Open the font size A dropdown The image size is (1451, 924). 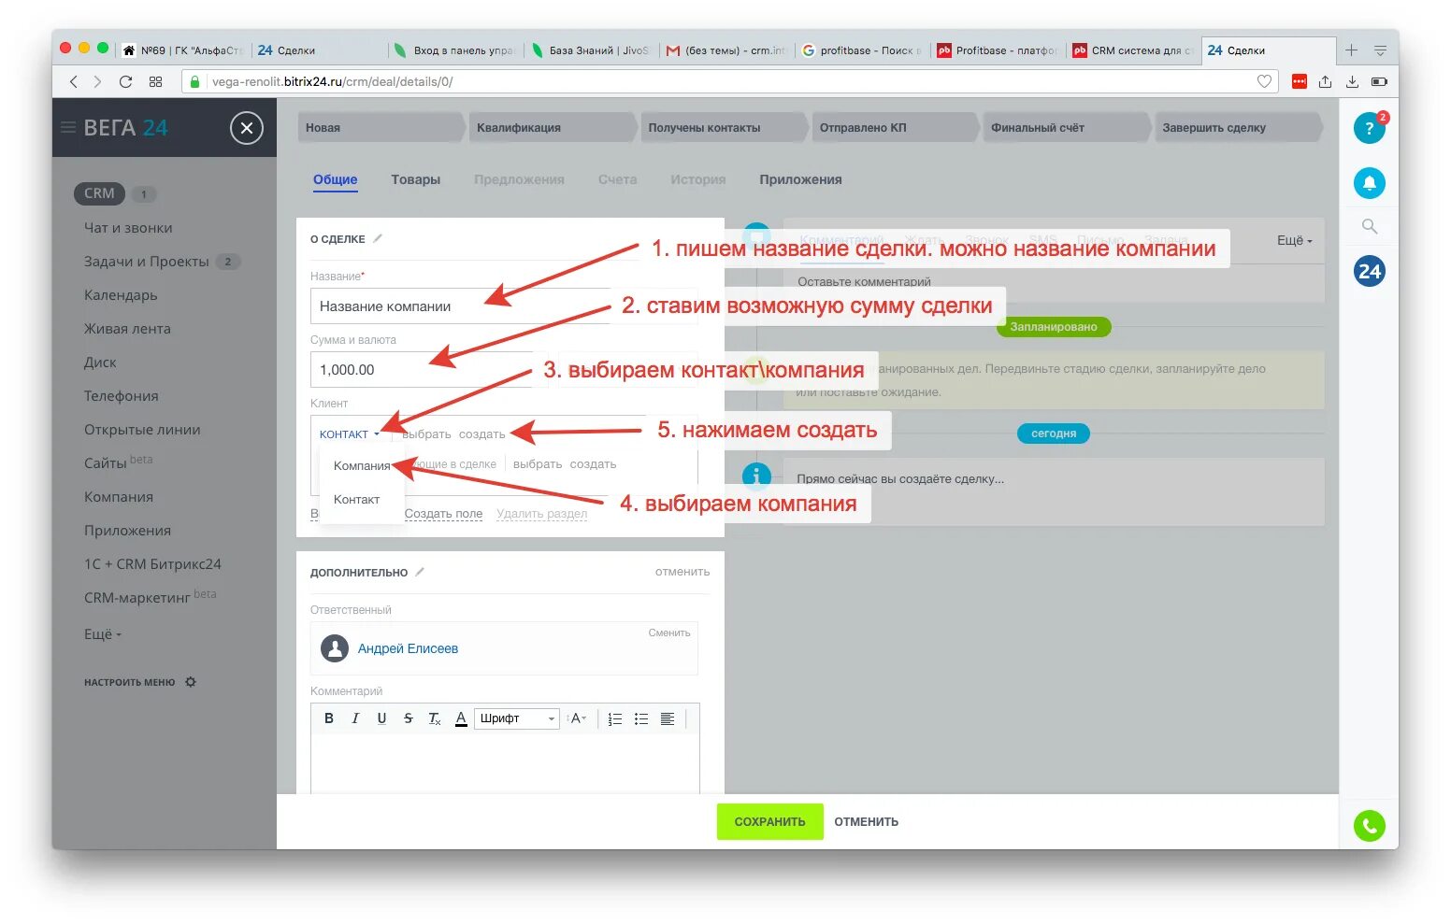coord(577,718)
